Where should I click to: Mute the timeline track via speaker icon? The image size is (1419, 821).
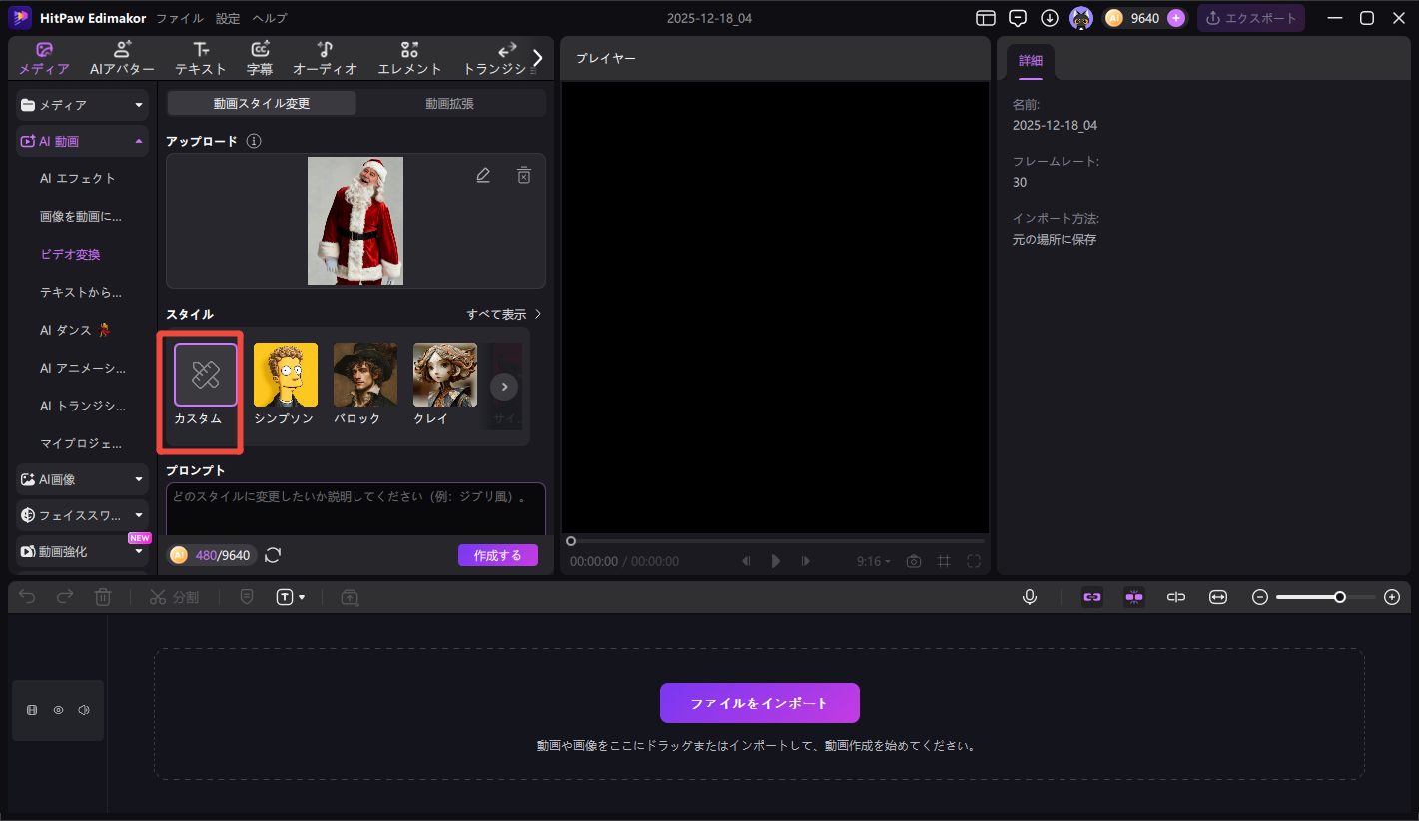pos(84,710)
